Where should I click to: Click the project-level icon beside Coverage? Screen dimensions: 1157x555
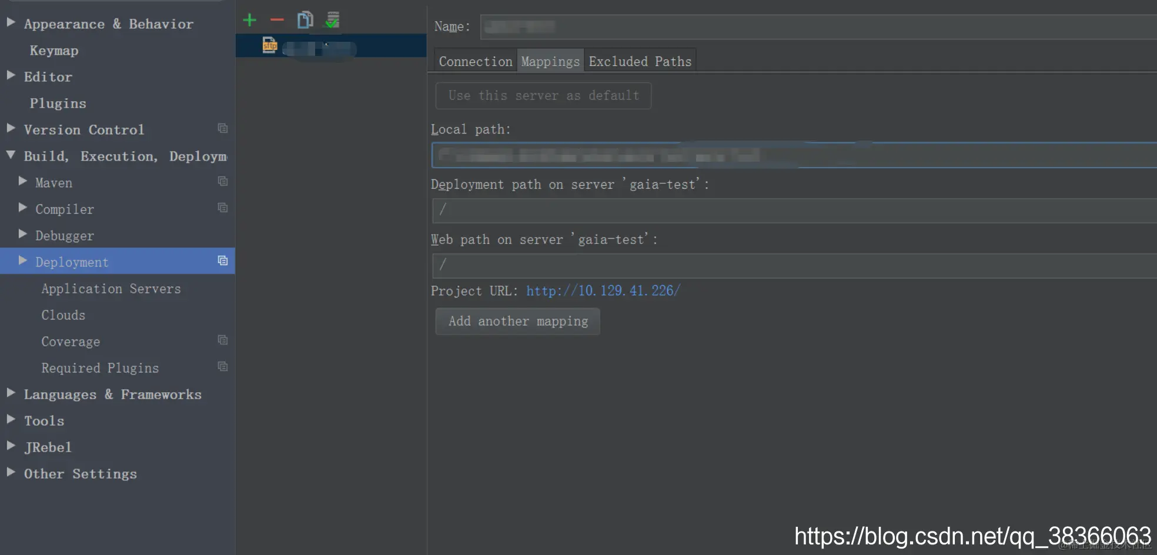point(223,340)
